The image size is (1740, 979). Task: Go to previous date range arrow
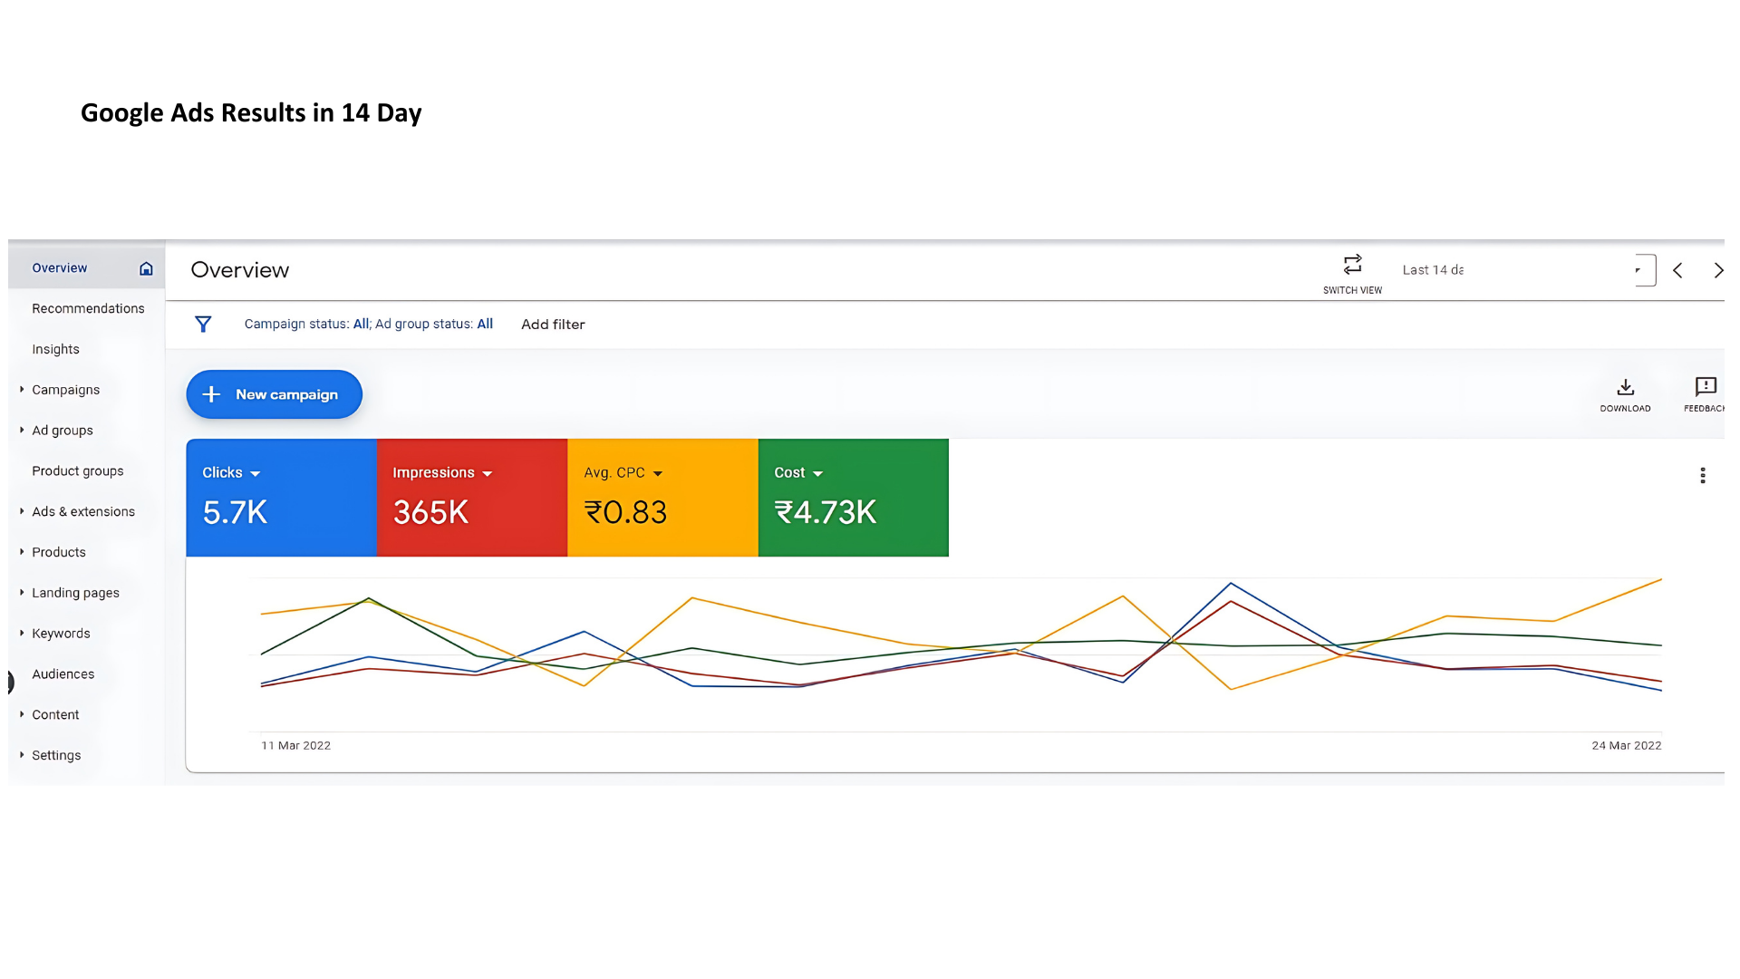1677,270
